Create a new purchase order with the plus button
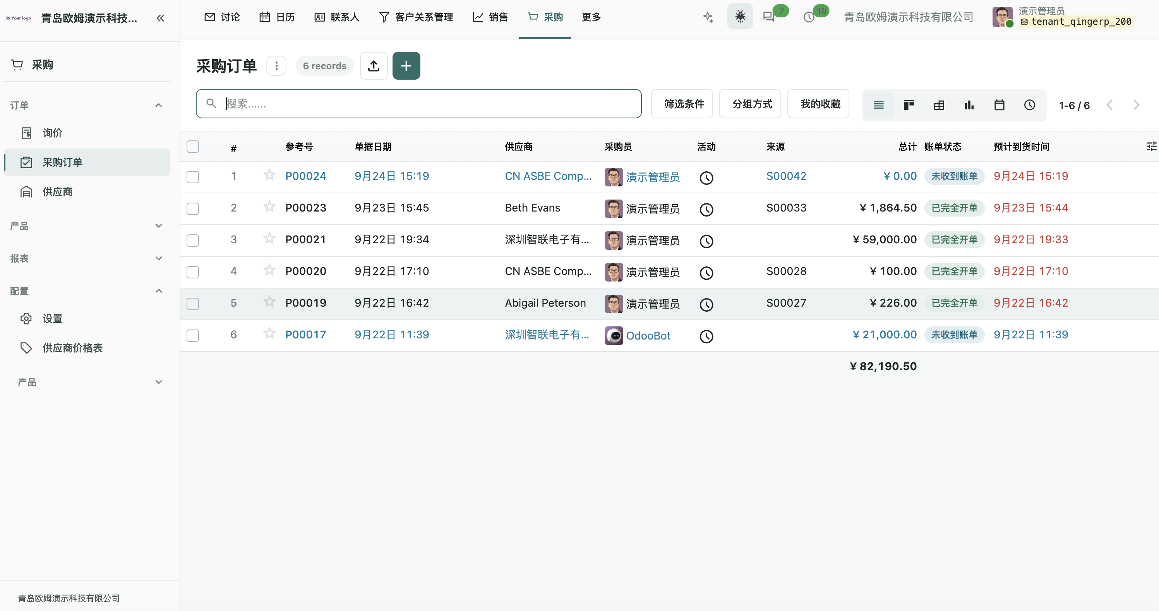1159x611 pixels. click(406, 66)
